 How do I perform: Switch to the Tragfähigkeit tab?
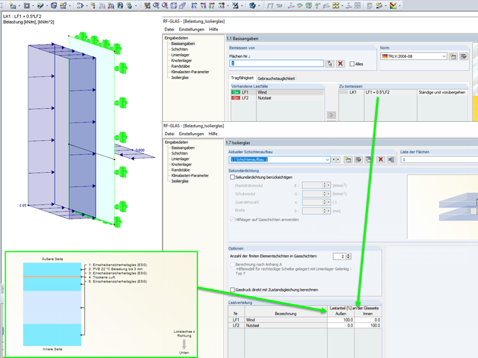[242, 78]
